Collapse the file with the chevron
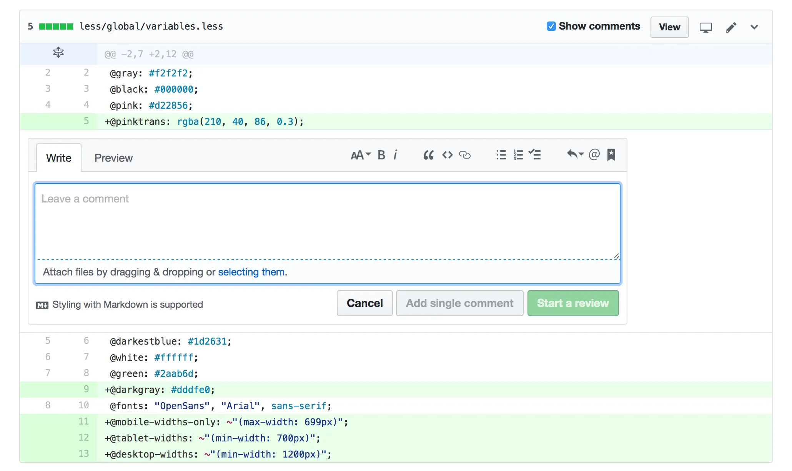This screenshot has height=471, width=792. coord(754,27)
